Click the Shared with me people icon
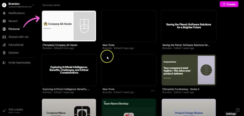 pos(4,37)
